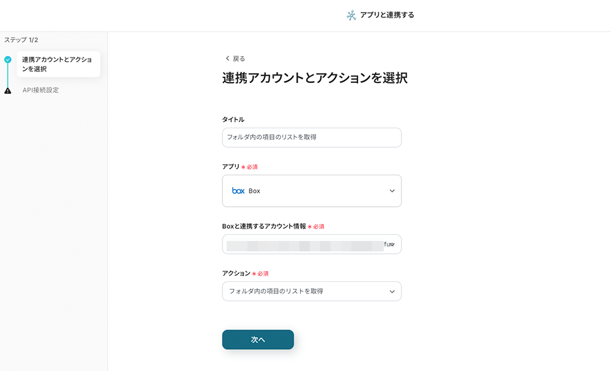Click the タイトル field label
611x371 pixels.
coord(233,120)
